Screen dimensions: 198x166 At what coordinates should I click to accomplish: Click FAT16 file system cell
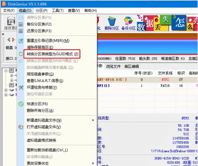[165, 86]
